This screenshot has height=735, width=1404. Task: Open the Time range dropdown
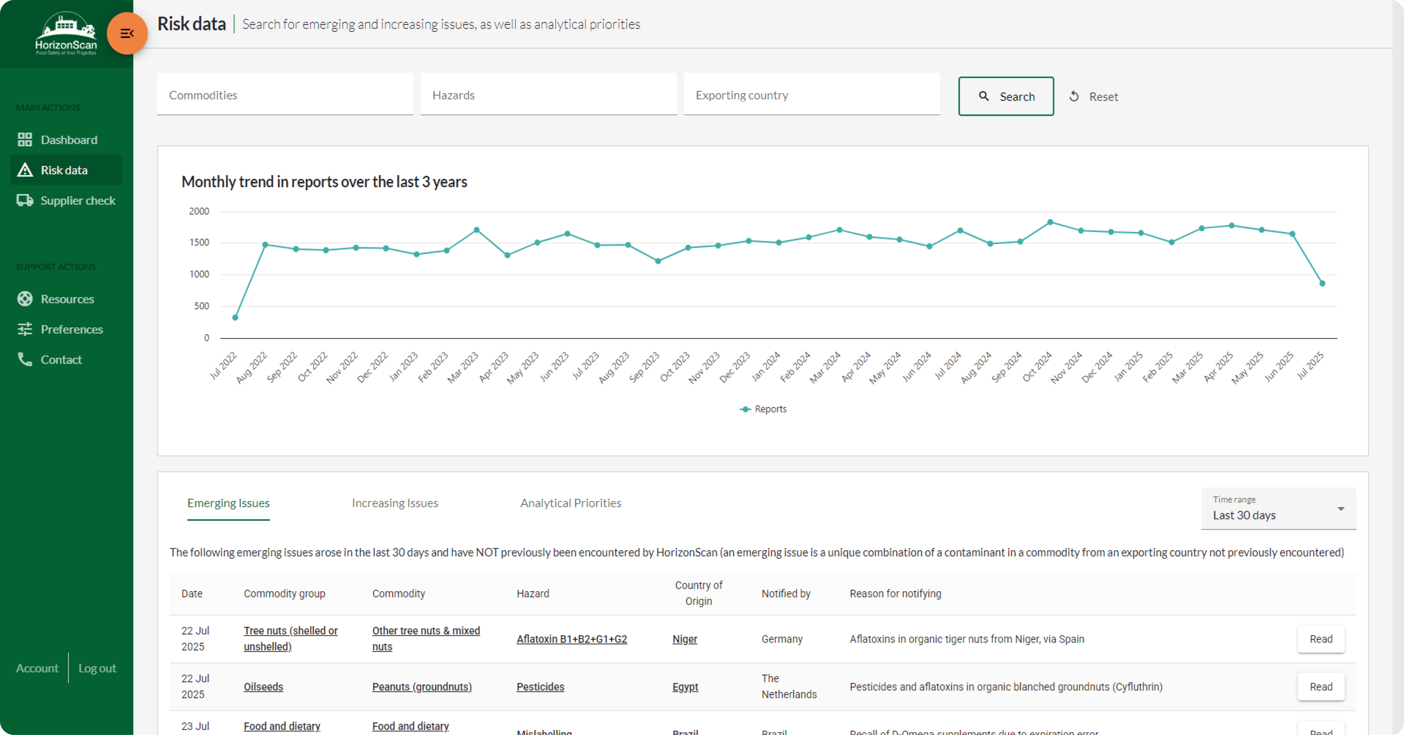[x=1278, y=508]
